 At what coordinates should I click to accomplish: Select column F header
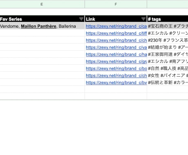tap(116, 4)
